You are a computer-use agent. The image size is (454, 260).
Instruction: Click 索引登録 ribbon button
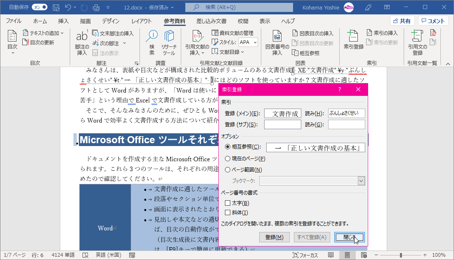(353, 39)
